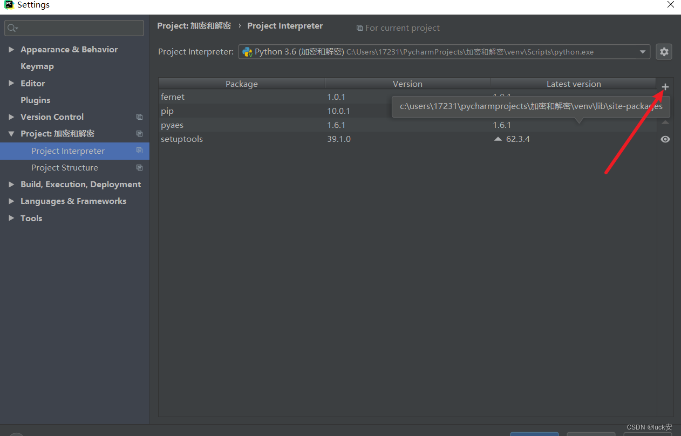Click the copy icon on the Project Structure row
Image resolution: width=681 pixels, height=436 pixels.
pos(140,168)
